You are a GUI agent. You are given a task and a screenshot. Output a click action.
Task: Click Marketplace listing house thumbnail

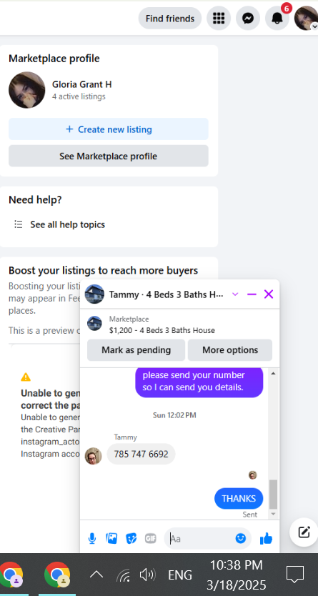tap(94, 324)
